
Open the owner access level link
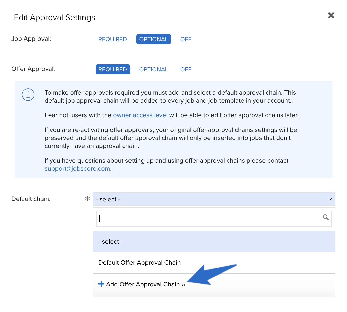[x=140, y=115]
